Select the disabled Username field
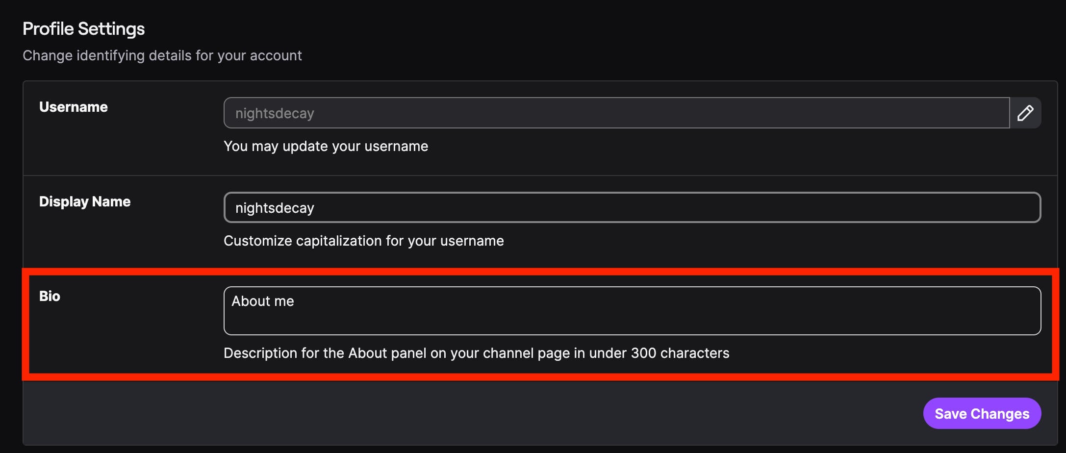This screenshot has height=453, width=1066. (x=616, y=113)
